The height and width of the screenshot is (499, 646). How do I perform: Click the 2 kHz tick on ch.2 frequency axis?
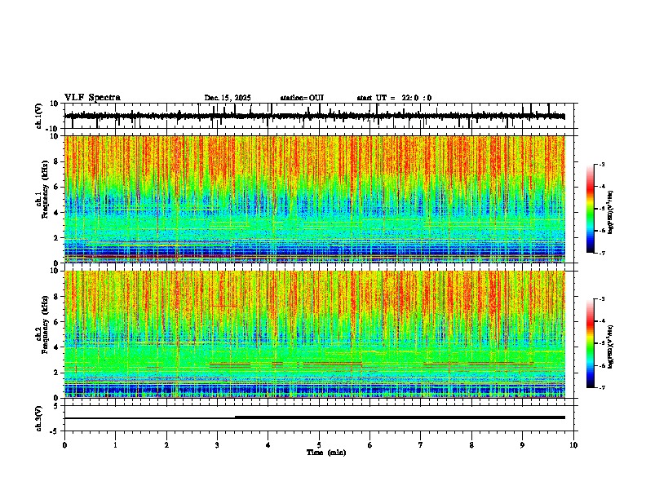tap(58, 373)
